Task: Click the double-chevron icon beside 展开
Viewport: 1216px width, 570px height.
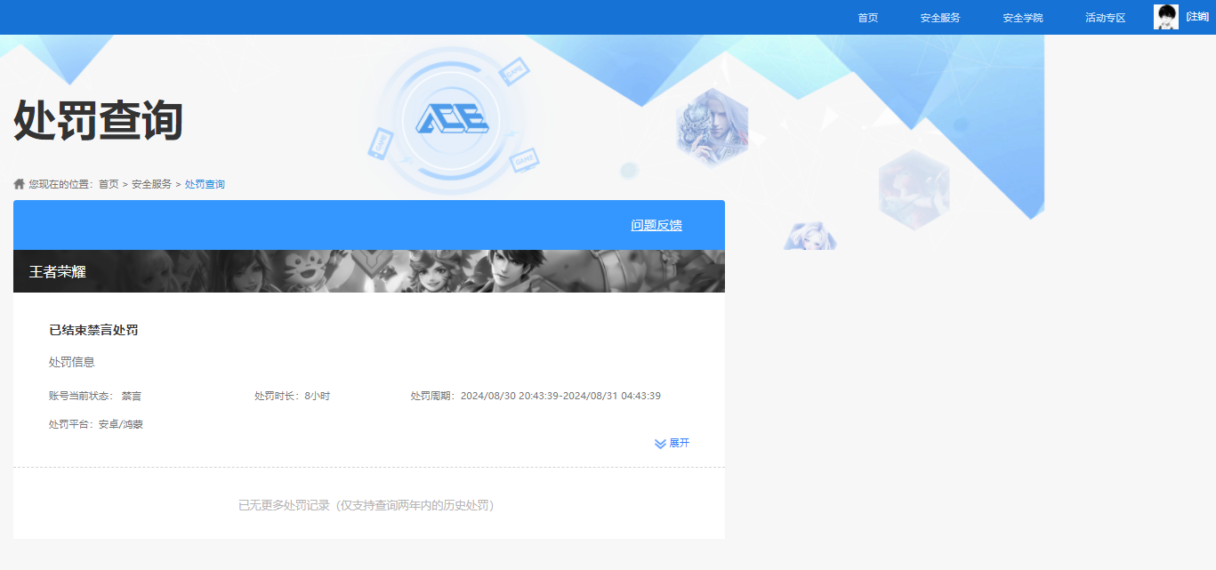Action: 660,444
